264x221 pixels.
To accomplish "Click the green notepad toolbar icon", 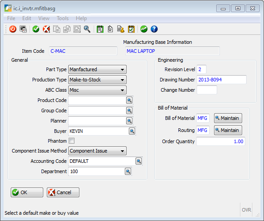I will coord(100,29).
